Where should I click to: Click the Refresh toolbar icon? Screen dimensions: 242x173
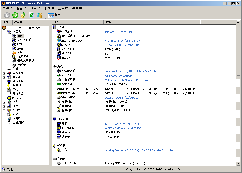[x=32, y=15]
